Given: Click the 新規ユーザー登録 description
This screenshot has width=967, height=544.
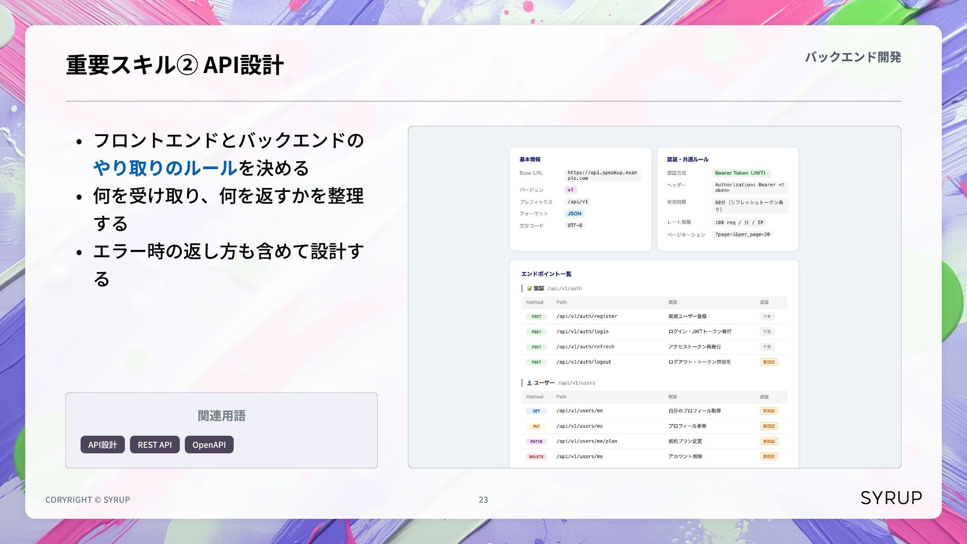Looking at the screenshot, I should click(x=687, y=316).
